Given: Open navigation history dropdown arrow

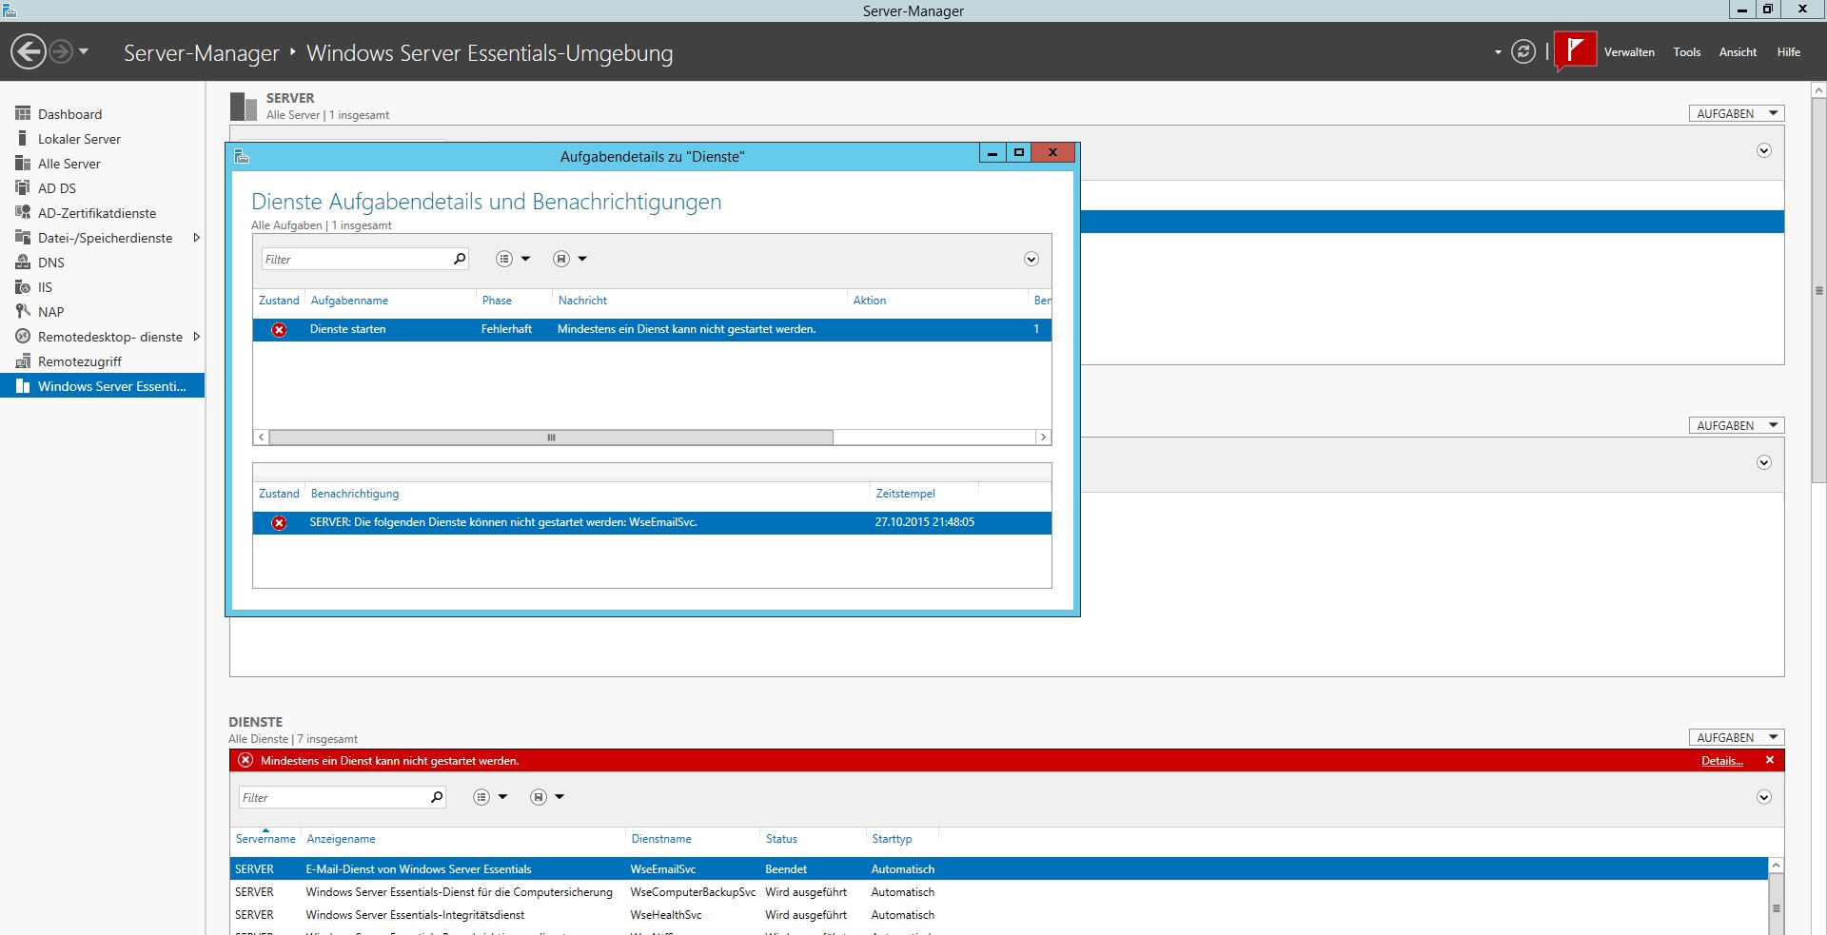Looking at the screenshot, I should [84, 51].
